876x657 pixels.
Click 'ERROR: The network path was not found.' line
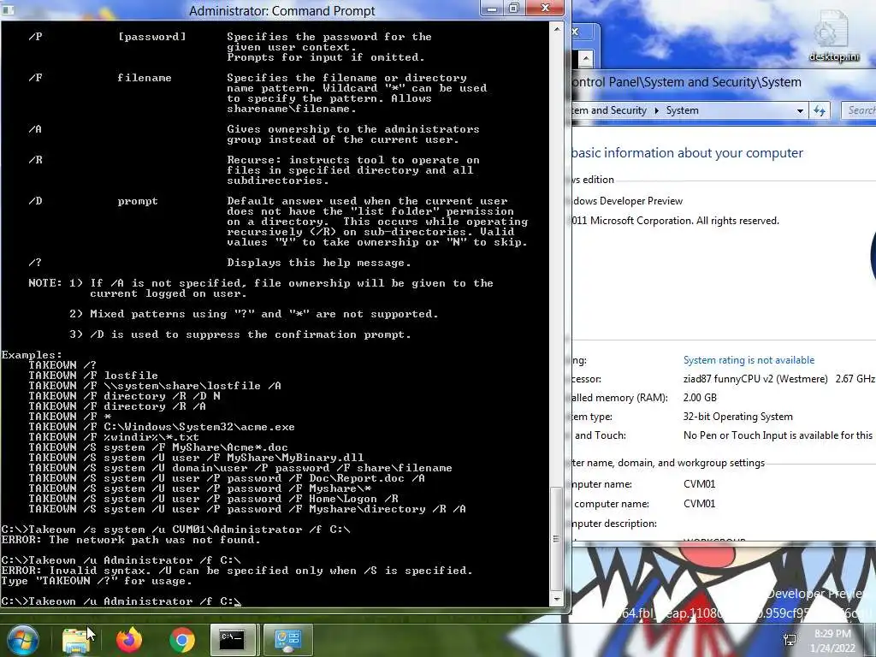(x=131, y=541)
